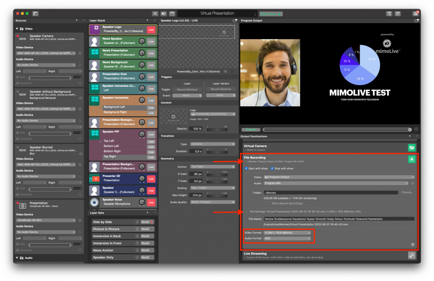Toggle Live for Top Left variant
Screen dimensions: 434x281
151,142
